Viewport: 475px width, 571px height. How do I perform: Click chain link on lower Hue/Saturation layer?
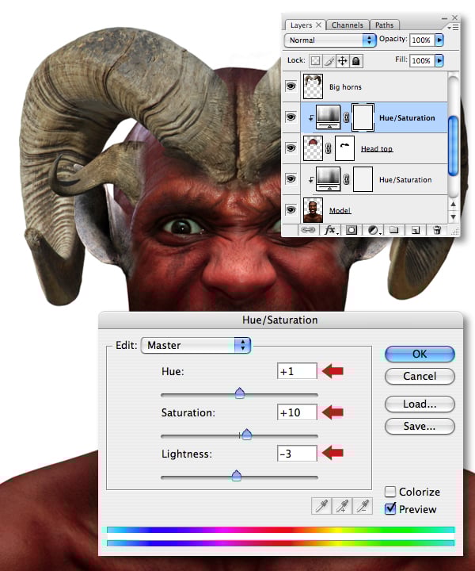pos(346,179)
